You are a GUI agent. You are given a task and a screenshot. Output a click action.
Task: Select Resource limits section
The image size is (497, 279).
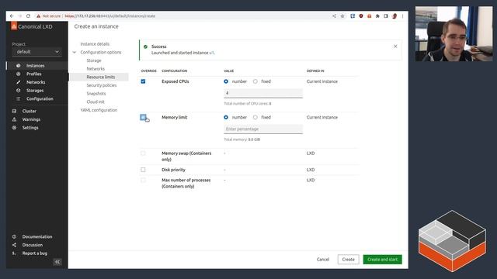[x=101, y=77]
